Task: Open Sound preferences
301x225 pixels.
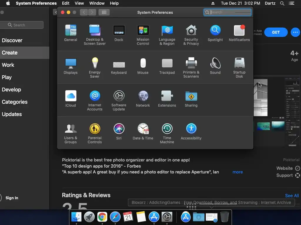Action: coord(215,66)
